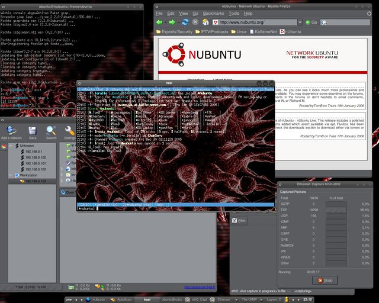
Task: Click the Firefox throbber gear icon
Action: [369, 14]
